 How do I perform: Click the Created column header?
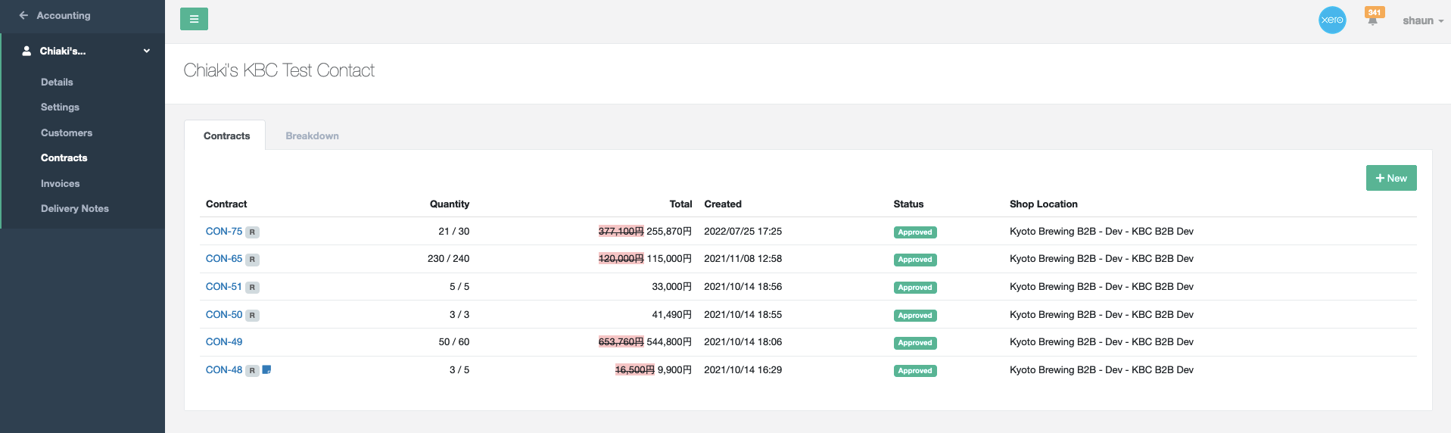tap(723, 204)
